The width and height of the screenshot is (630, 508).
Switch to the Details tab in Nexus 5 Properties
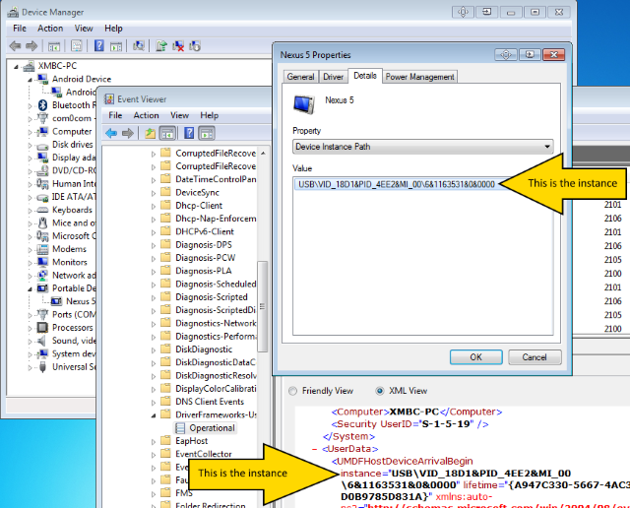pyautogui.click(x=365, y=76)
